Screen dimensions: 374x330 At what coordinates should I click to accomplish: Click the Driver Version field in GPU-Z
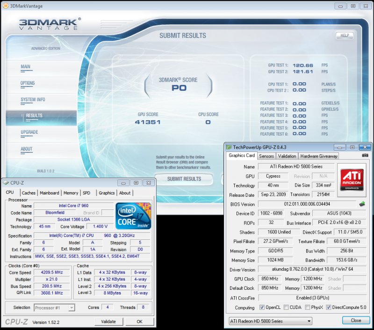312,269
